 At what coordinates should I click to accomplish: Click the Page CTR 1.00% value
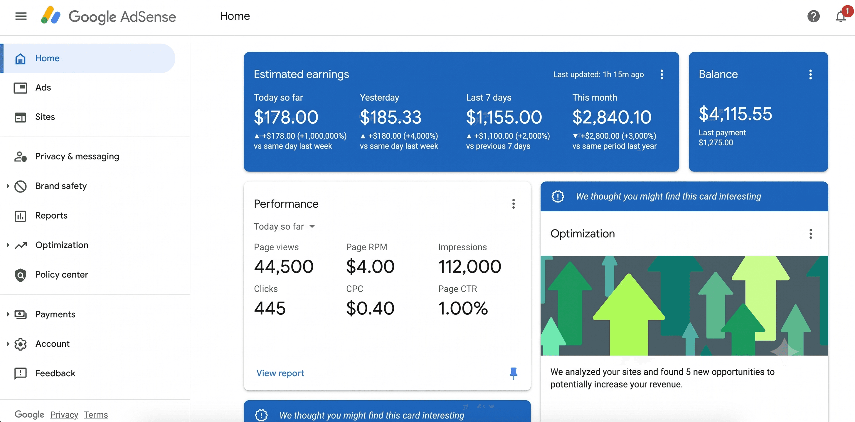463,308
